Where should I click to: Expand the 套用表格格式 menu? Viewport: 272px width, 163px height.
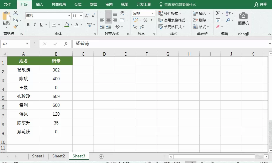coord(173,20)
